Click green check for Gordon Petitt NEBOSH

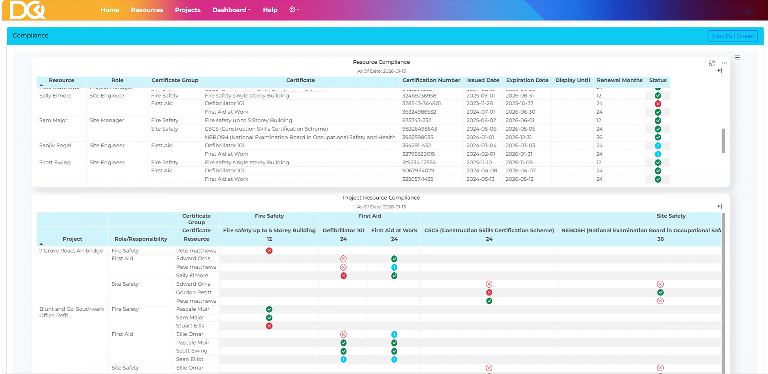tap(660, 292)
